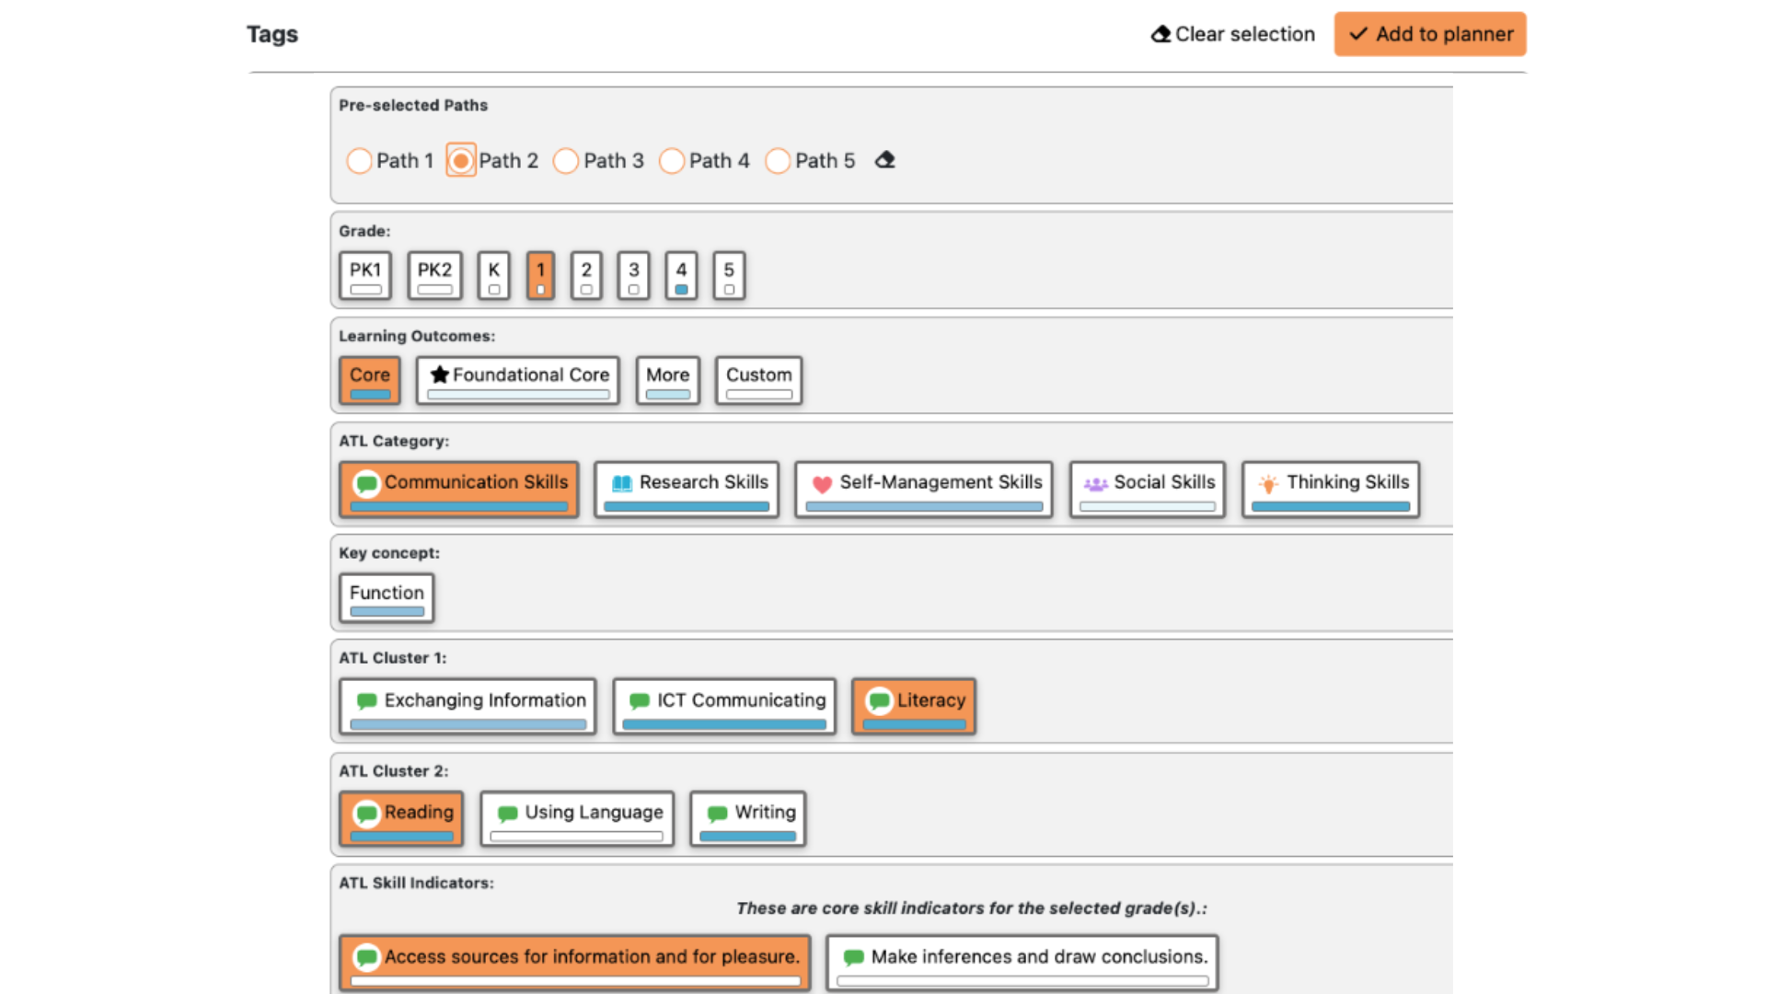The image size is (1767, 994).
Task: Click the lightbulb icon on Thinking Skills
Action: point(1268,484)
